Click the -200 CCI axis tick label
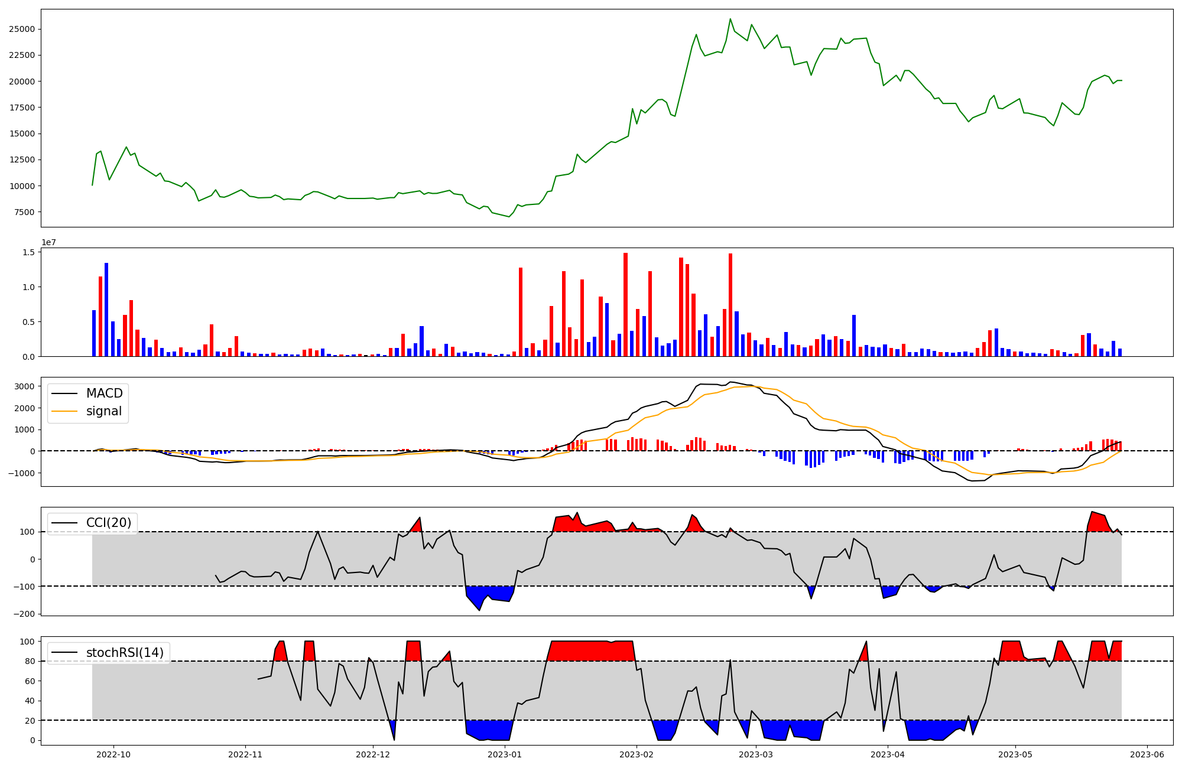Image resolution: width=1182 pixels, height=768 pixels. point(24,614)
